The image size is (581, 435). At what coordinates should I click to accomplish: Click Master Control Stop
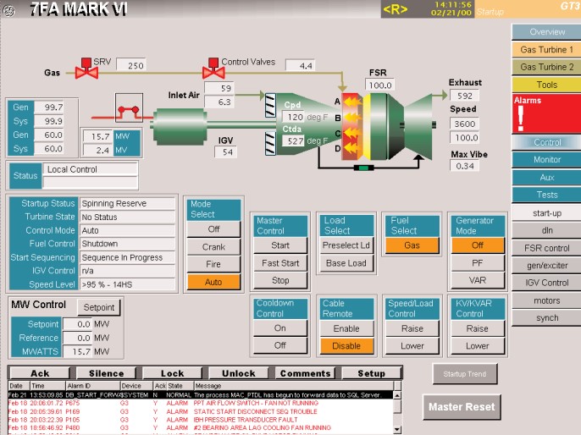click(x=280, y=281)
